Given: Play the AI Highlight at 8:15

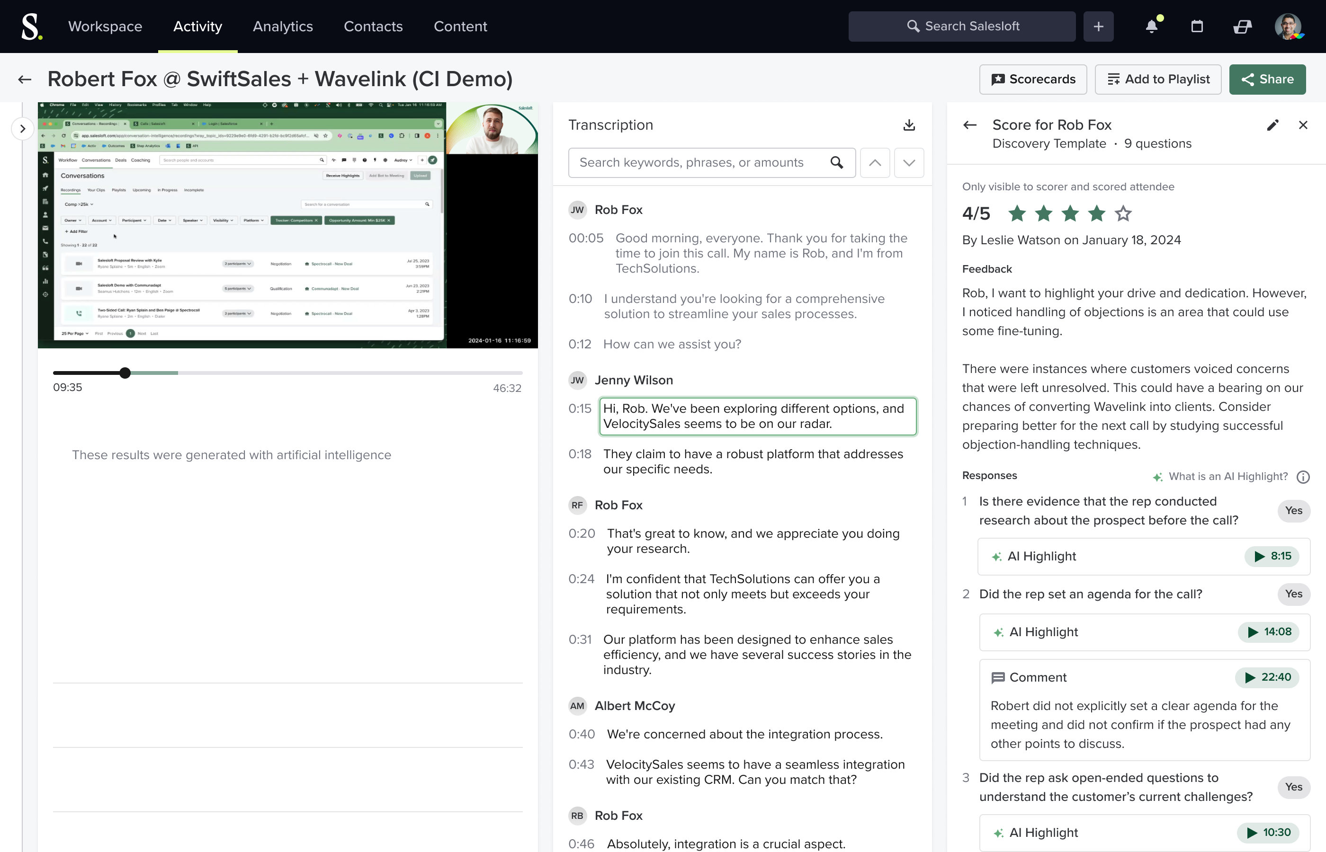Looking at the screenshot, I should pos(1272,556).
